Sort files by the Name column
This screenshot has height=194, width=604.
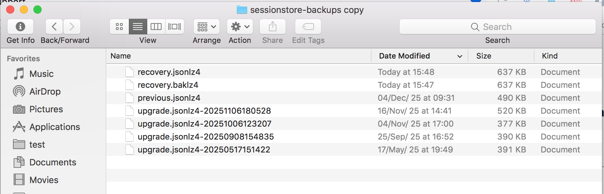click(x=121, y=56)
